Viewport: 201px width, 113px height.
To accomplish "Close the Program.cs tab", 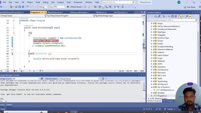I will coord(45,13).
